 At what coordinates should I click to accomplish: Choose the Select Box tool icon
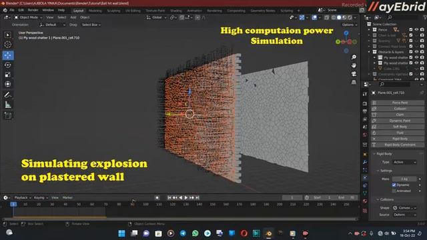[7, 35]
